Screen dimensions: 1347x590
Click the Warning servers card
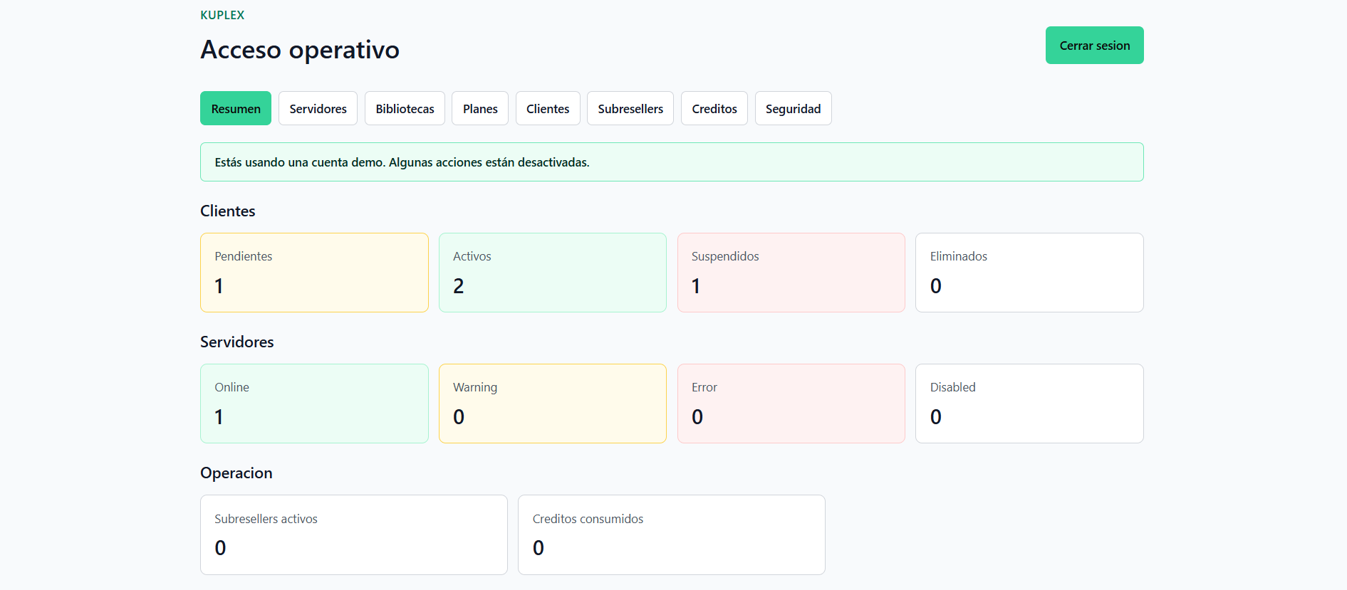tap(553, 404)
